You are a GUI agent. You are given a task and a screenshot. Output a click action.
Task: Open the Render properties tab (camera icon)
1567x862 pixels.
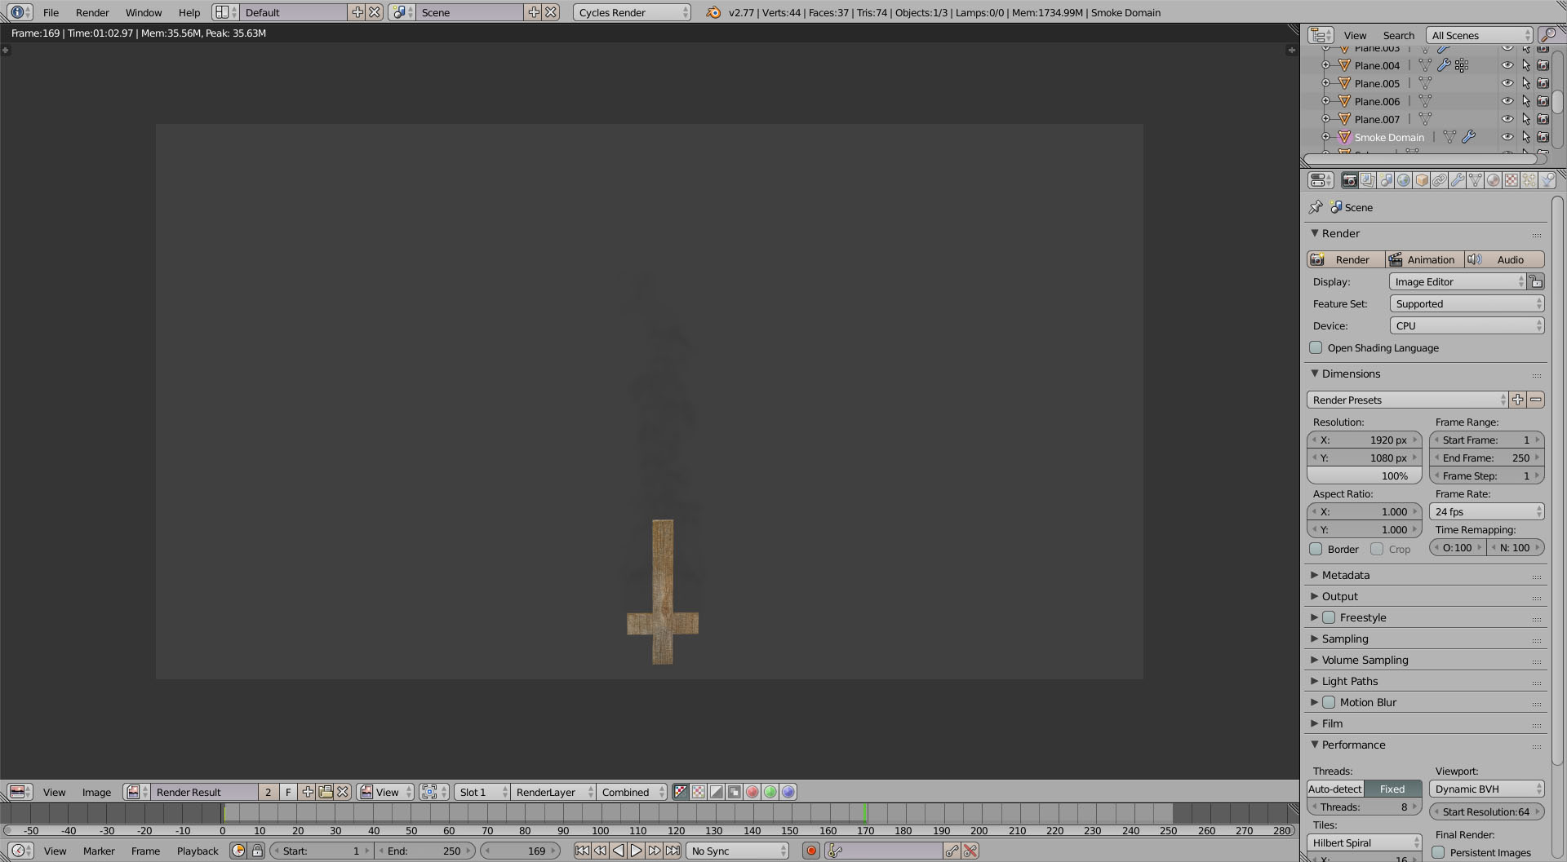(1350, 180)
